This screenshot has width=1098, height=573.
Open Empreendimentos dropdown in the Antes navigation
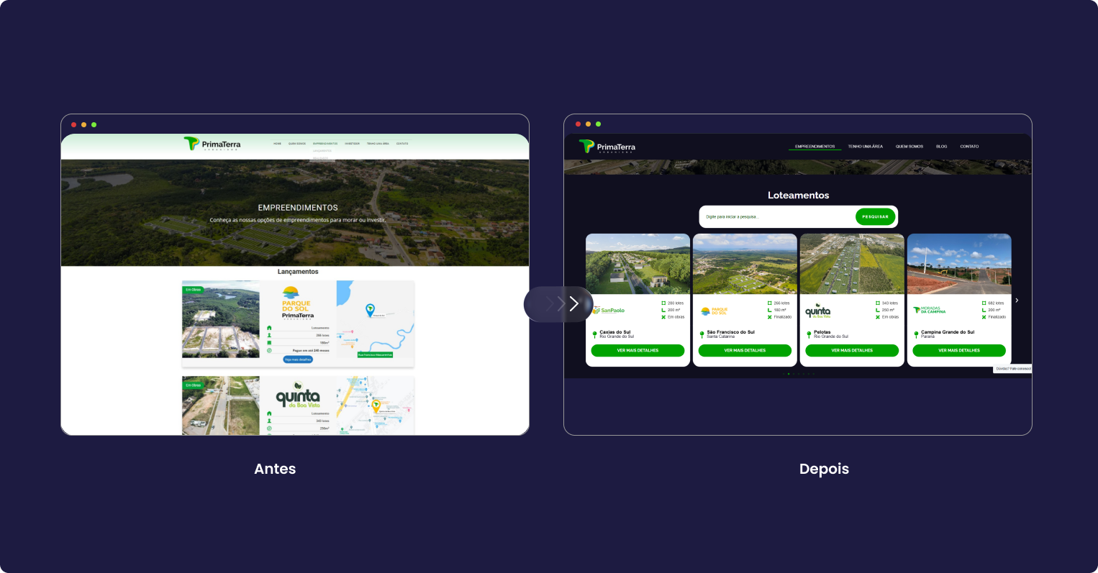(325, 144)
